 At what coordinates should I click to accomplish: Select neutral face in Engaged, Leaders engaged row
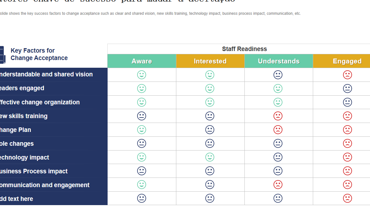tap(347, 89)
